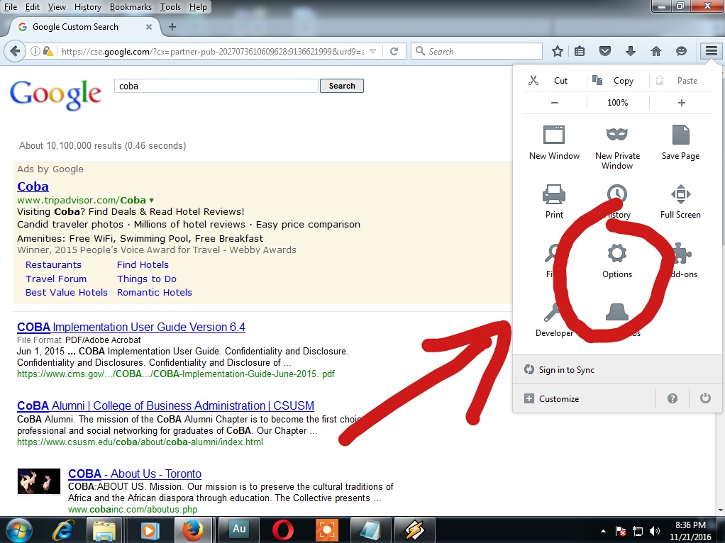Click the COBA Toronto result thumbnail

tap(39, 481)
